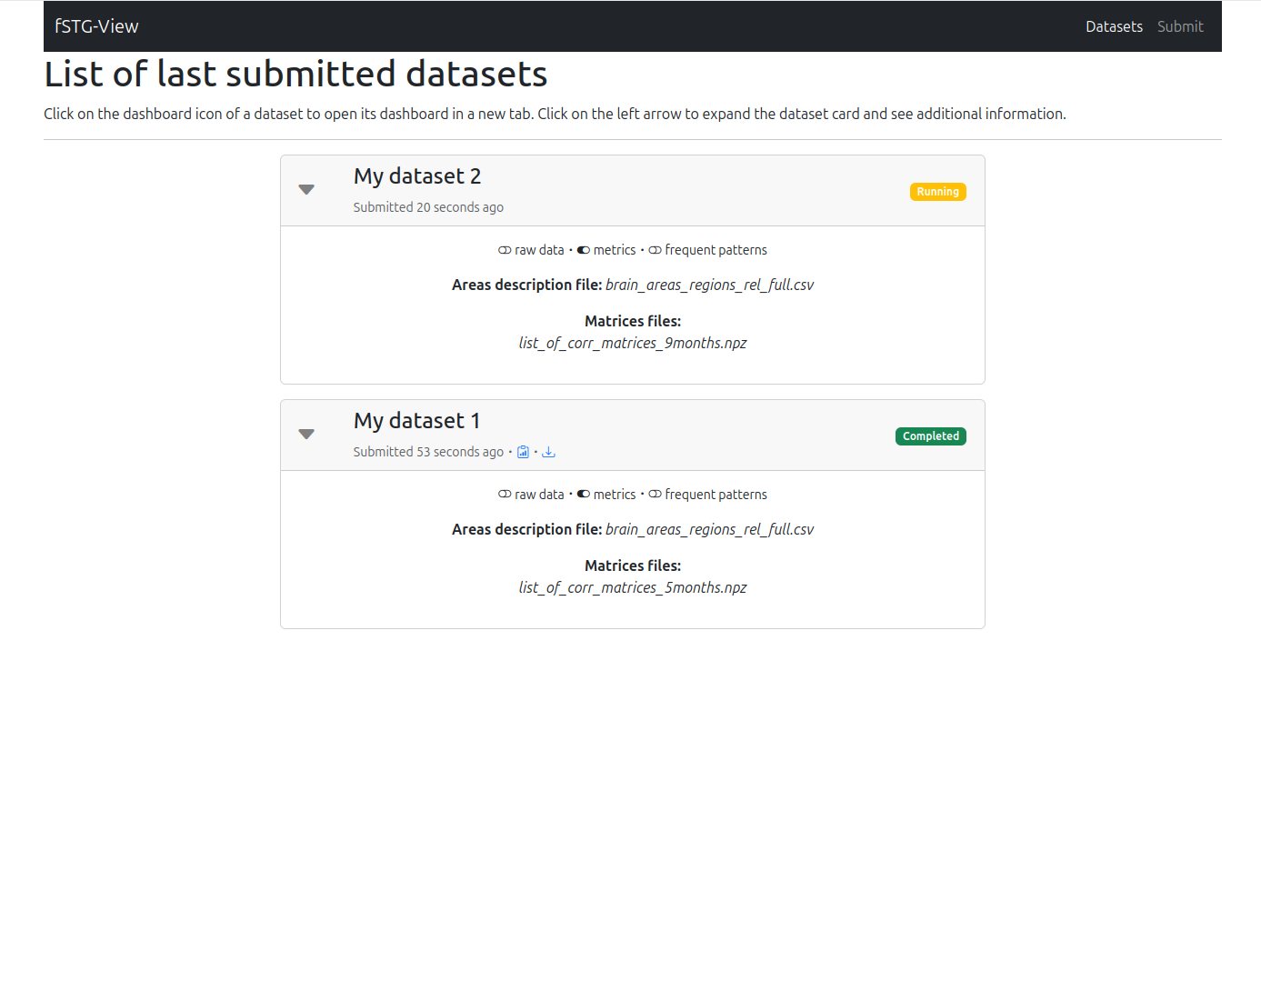Image resolution: width=1261 pixels, height=981 pixels.
Task: Click "Submitted 20 seconds ago" text
Action: [428, 207]
